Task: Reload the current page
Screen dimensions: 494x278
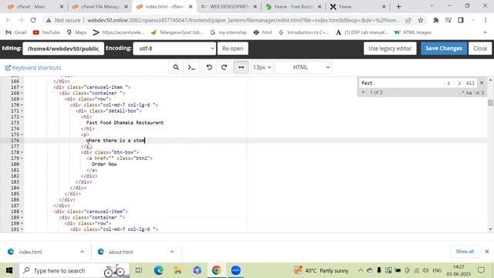Action: 33,20
